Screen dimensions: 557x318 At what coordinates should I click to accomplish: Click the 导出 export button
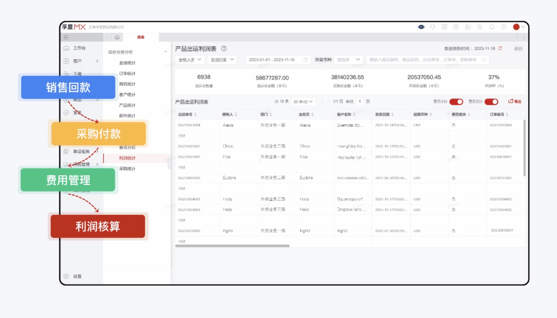pos(515,101)
